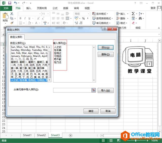
Task: Click the cell range picker icon
Action: [93, 90]
